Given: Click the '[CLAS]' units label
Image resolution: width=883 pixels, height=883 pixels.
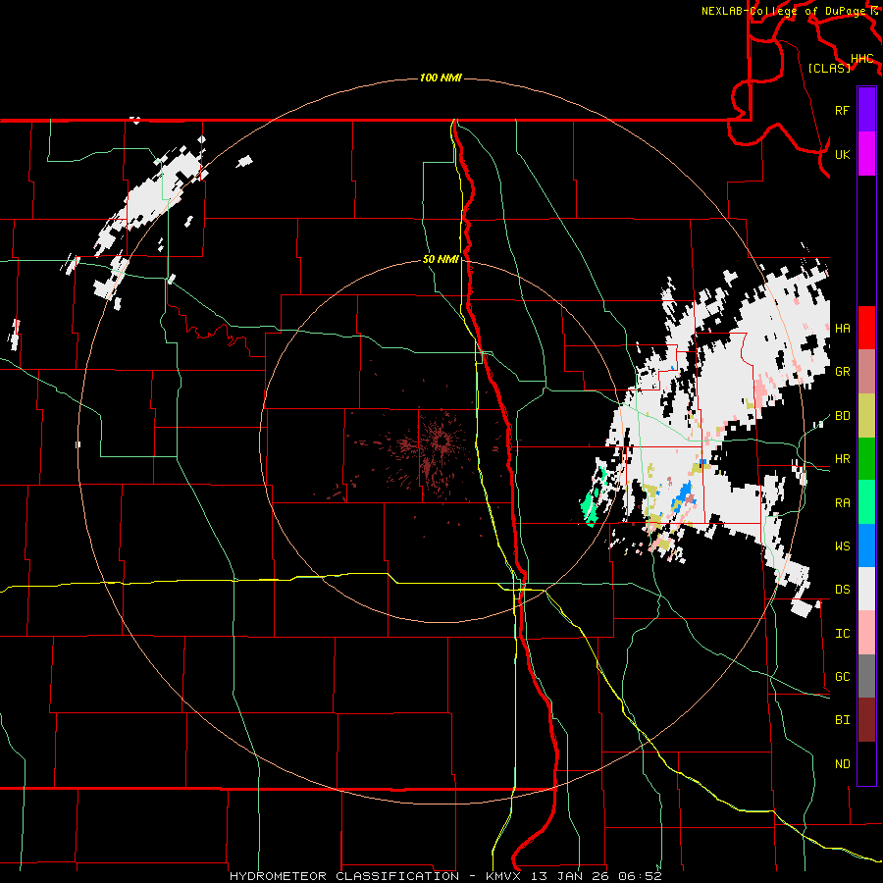Looking at the screenshot, I should click(x=829, y=69).
